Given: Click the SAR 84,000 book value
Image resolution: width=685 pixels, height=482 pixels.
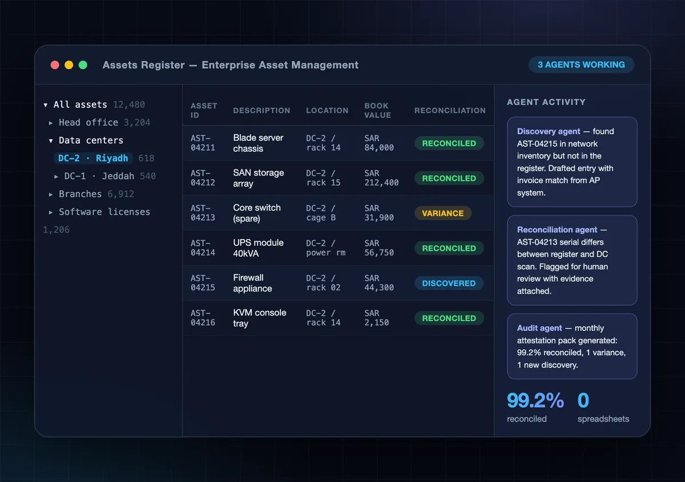Looking at the screenshot, I should (x=379, y=143).
